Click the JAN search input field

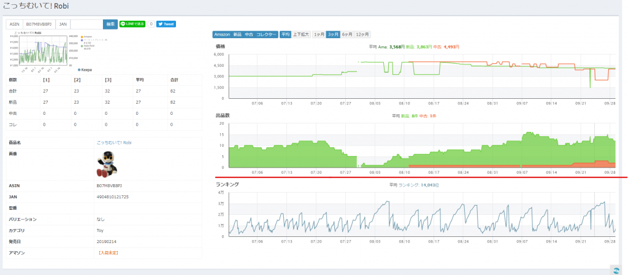[x=86, y=24]
